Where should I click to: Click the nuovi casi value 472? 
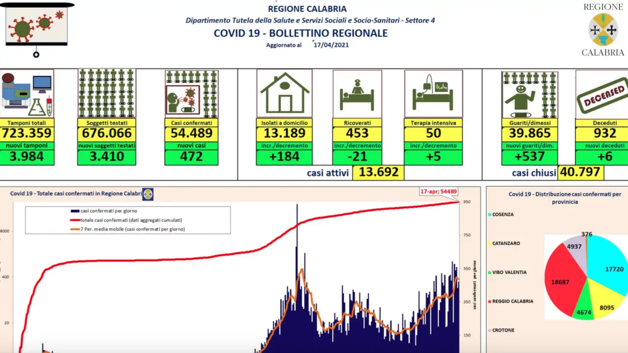pos(191,156)
